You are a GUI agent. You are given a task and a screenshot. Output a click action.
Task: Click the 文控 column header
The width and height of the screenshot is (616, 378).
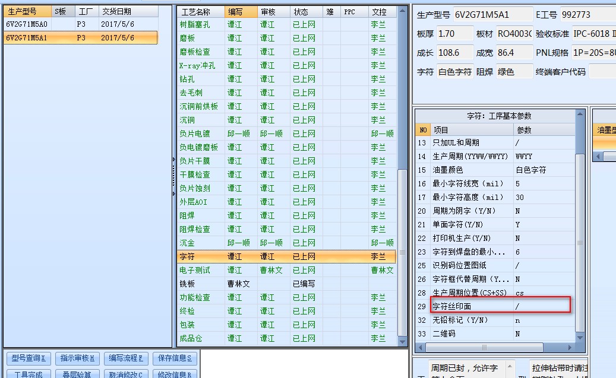point(382,12)
